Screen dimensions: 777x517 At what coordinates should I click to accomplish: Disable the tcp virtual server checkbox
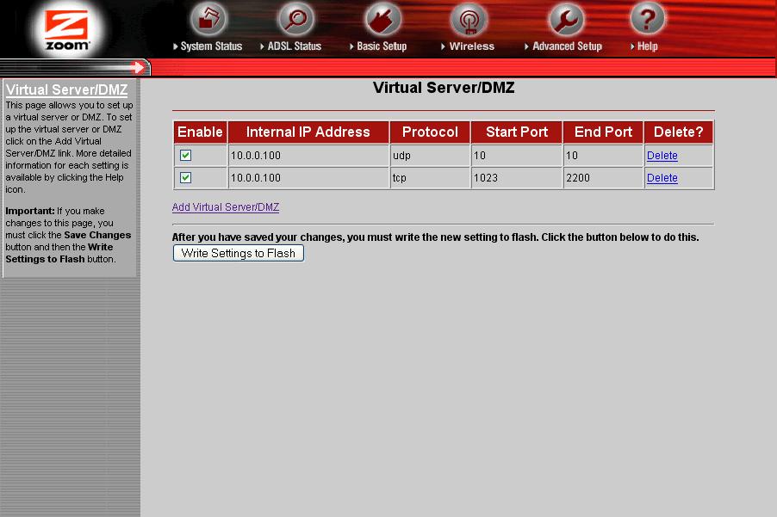tap(186, 177)
